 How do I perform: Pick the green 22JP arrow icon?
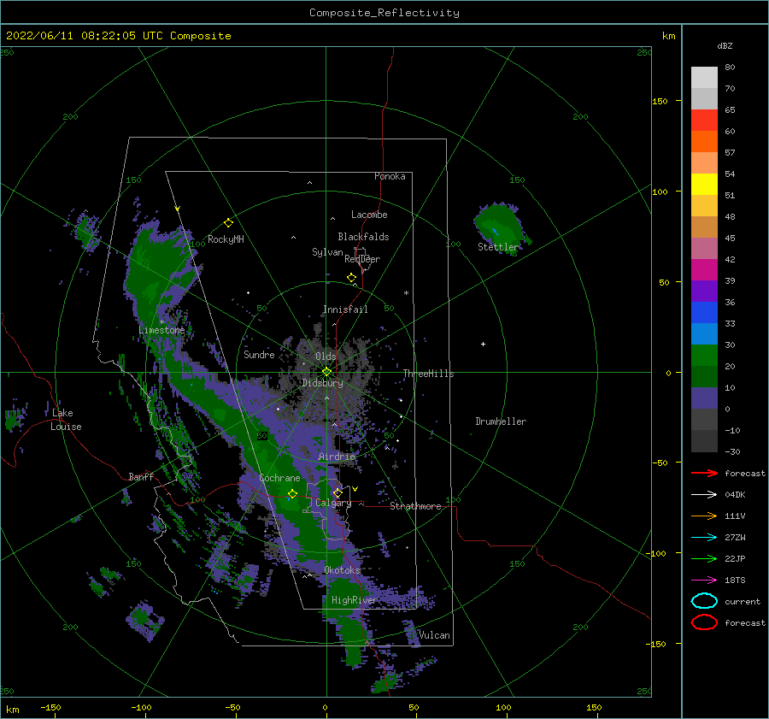[x=704, y=558]
